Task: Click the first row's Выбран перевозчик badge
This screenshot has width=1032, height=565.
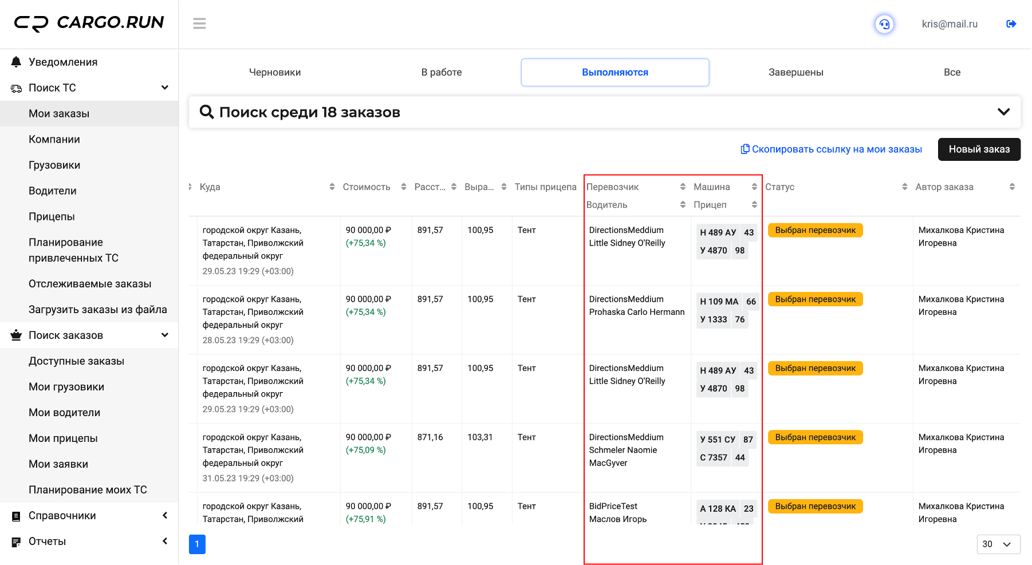Action: click(x=815, y=230)
